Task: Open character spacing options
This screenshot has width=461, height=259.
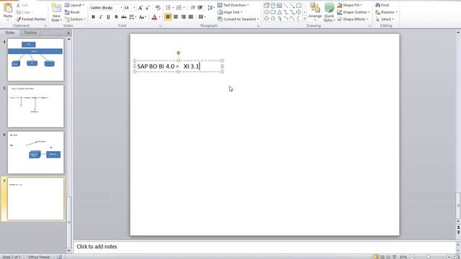Action: pos(133,17)
